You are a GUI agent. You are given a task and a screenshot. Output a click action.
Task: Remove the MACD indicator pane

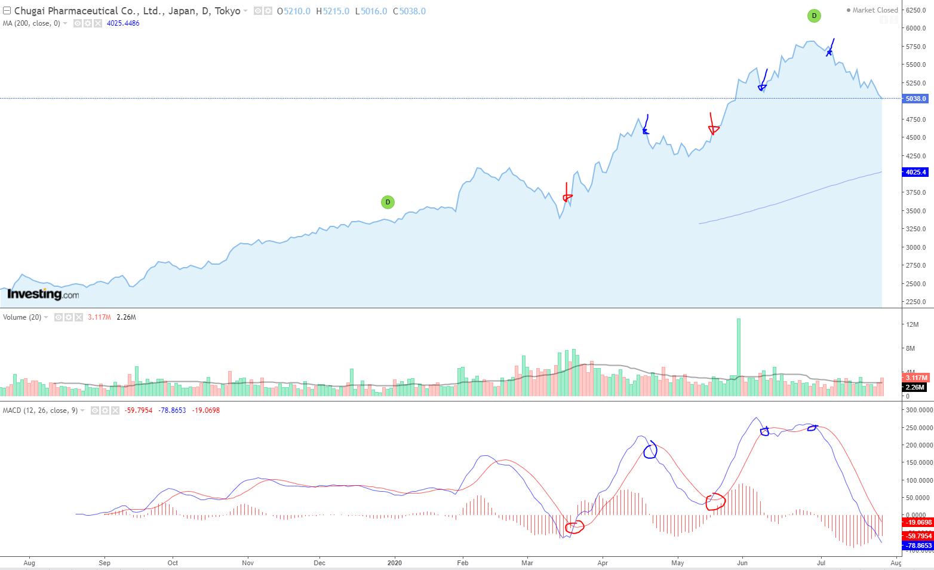pos(115,410)
